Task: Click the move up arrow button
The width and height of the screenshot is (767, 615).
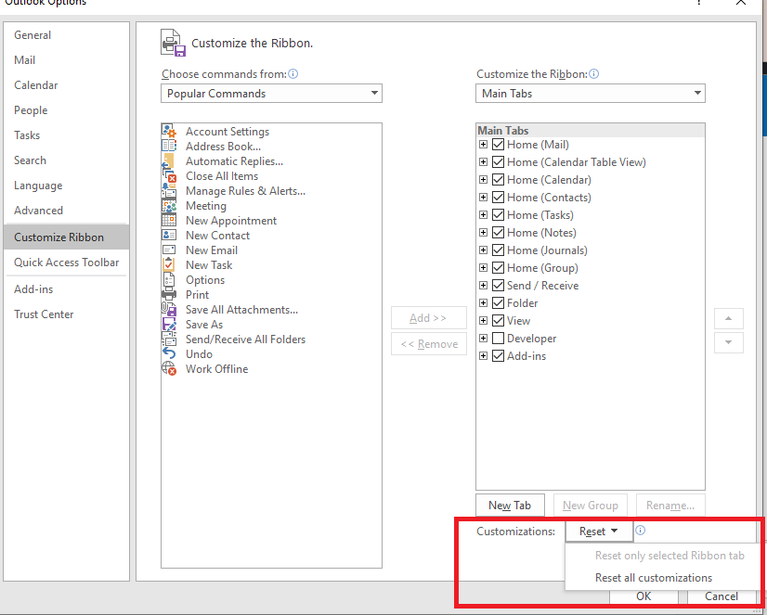Action: pyautogui.click(x=728, y=318)
